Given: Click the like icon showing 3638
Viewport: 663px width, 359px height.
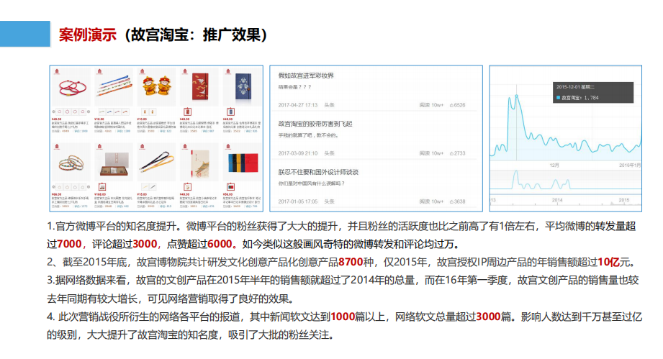Looking at the screenshot, I should coord(451,201).
